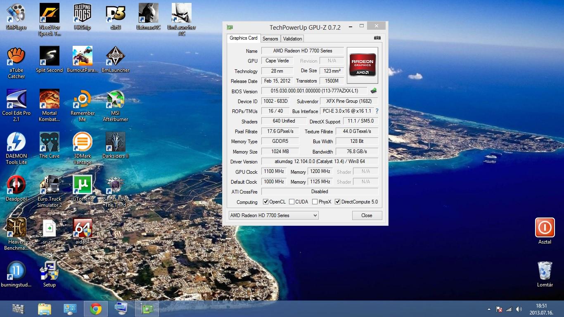Image resolution: width=564 pixels, height=317 pixels.
Task: Open File Explorer from the taskbar
Action: (44, 309)
